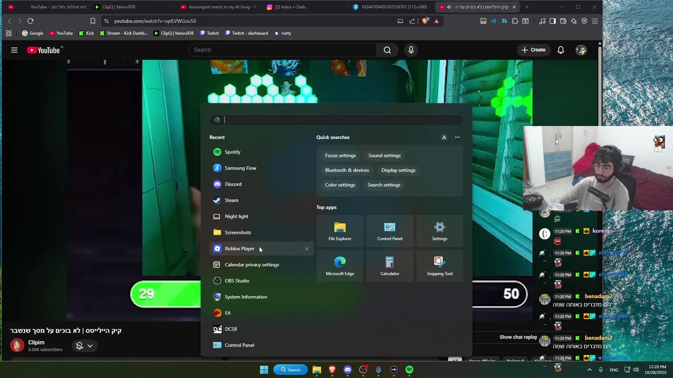Select Color settings quick search
This screenshot has width=673, height=378.
[340, 185]
